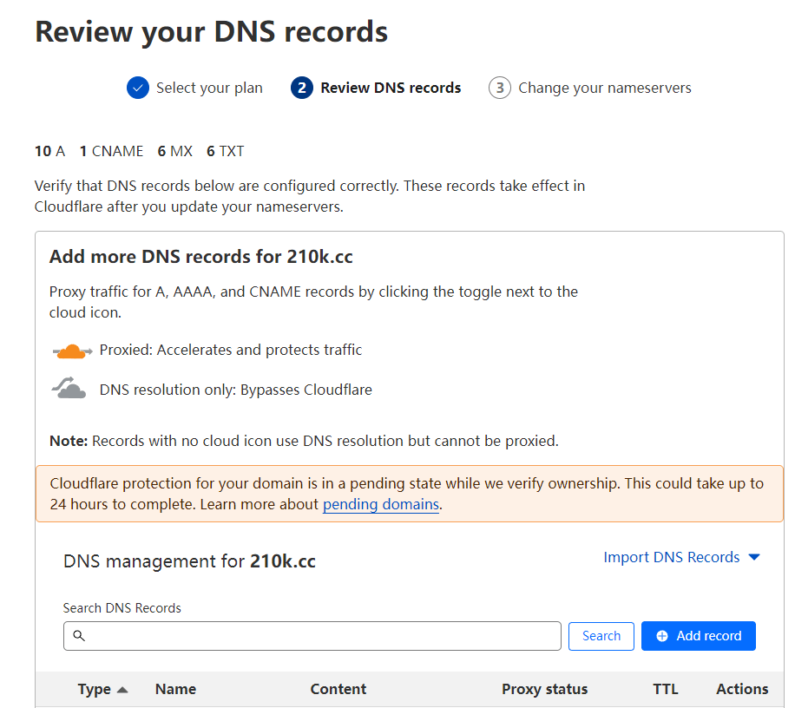The height and width of the screenshot is (708, 795).
Task: Click the Add record button
Action: [699, 636]
